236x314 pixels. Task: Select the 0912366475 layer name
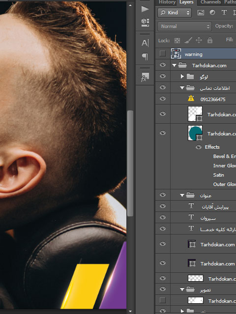coord(213,99)
